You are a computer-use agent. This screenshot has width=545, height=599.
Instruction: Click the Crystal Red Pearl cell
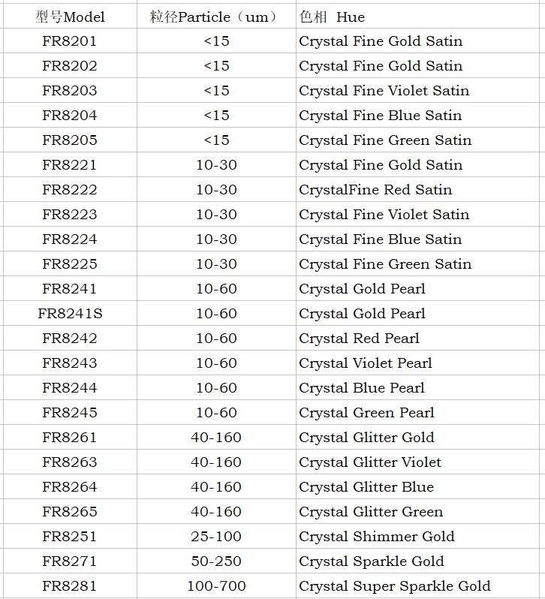[359, 339]
